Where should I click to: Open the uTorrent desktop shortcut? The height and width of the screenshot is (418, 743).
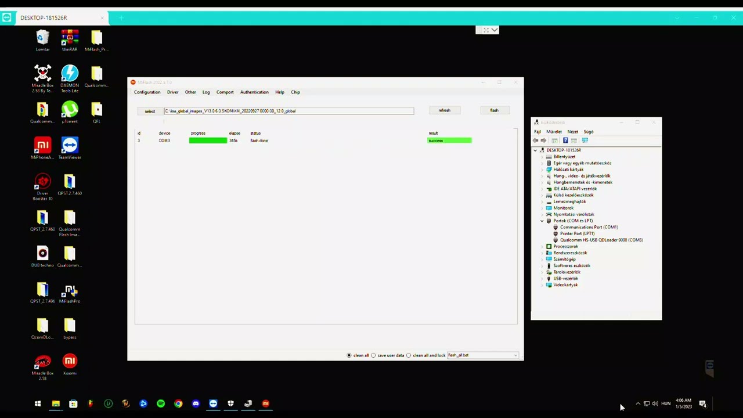pyautogui.click(x=70, y=113)
